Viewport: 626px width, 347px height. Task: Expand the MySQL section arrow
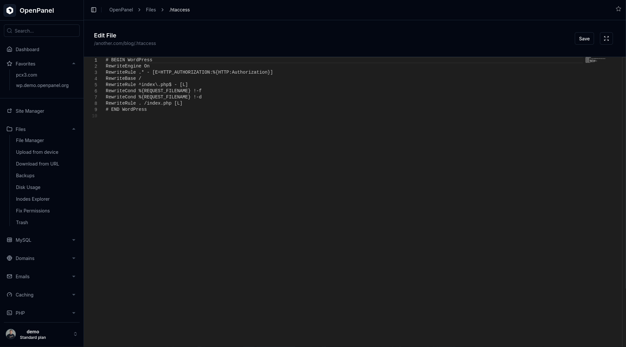click(x=74, y=240)
